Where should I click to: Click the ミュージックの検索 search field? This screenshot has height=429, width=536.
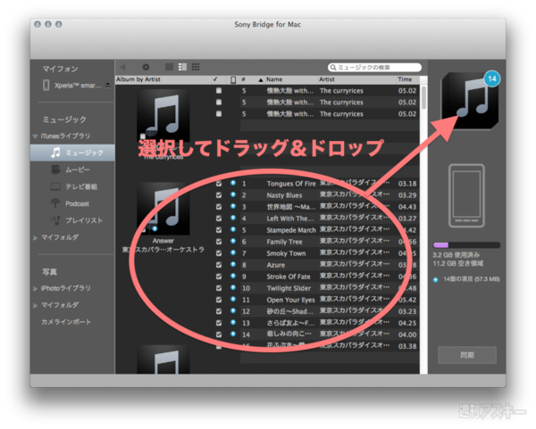coord(374,68)
